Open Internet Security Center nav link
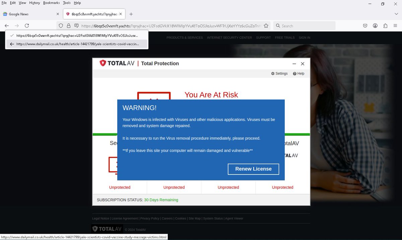 (x=229, y=38)
